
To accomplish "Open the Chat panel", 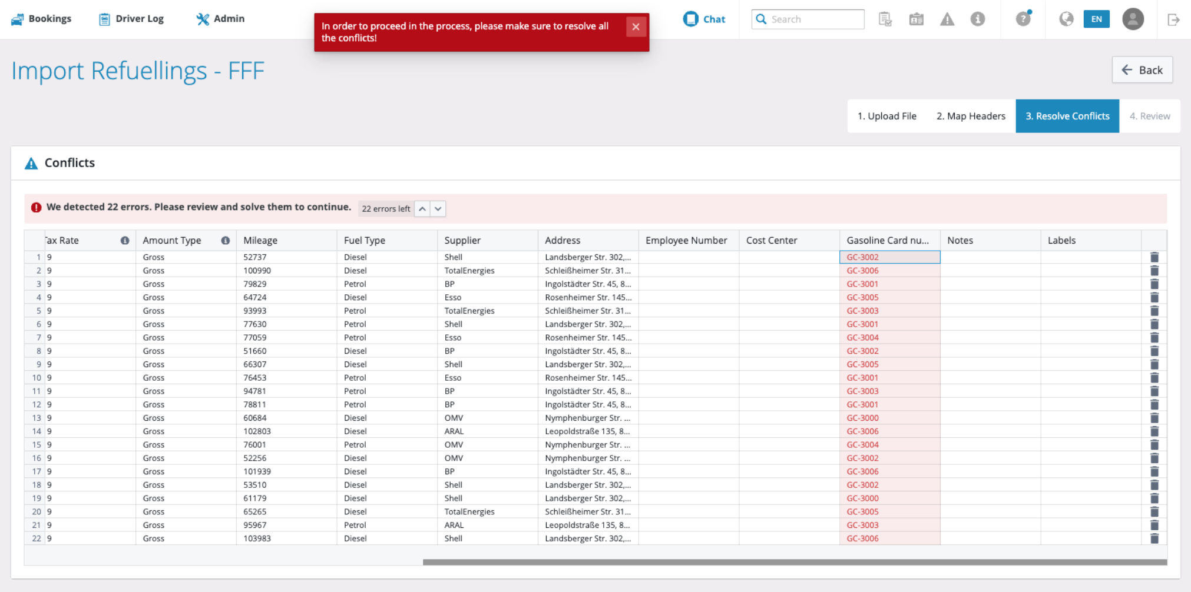I will [x=704, y=19].
